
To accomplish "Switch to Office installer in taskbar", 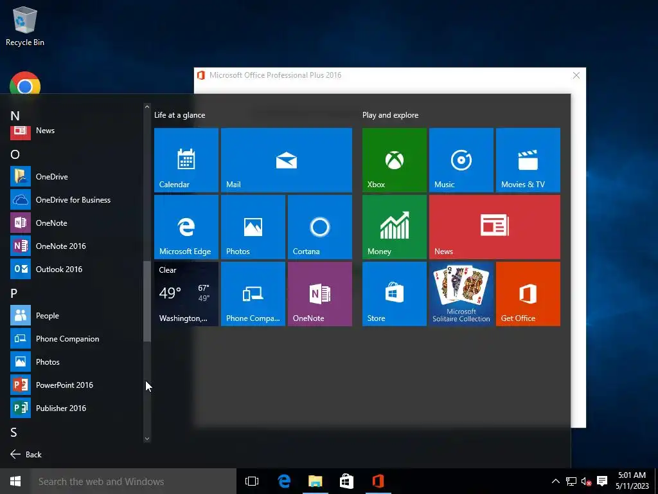I will coord(378,481).
